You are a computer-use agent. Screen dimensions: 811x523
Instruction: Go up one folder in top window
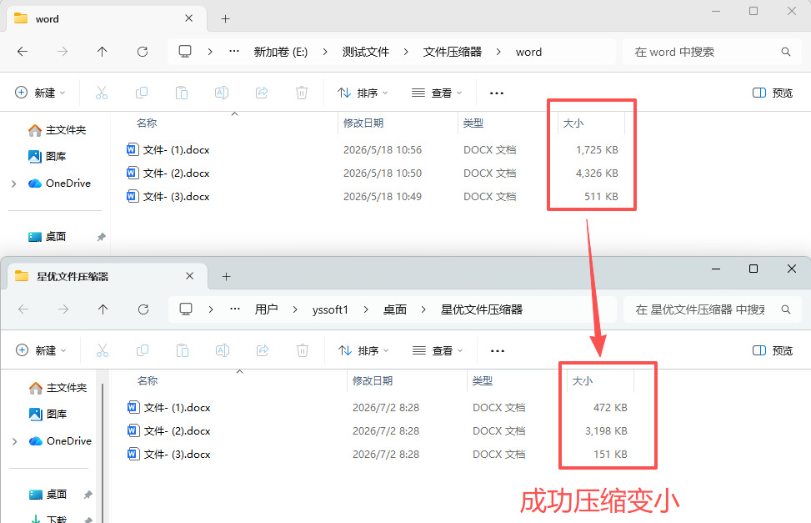point(103,52)
